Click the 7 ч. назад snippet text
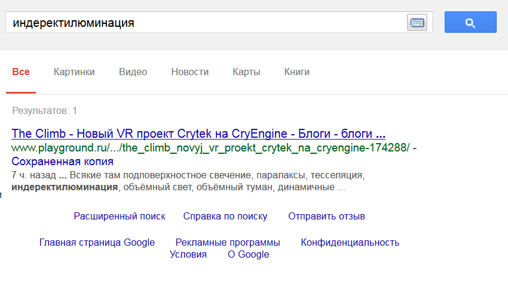 click(33, 175)
